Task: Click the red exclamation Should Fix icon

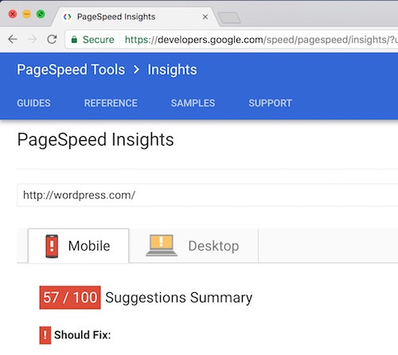Action: (x=45, y=335)
